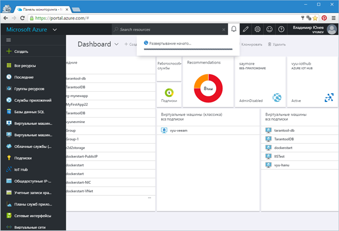Open Базы данных SQL menu item
Viewport: 339px width, 231px height.
[33, 112]
